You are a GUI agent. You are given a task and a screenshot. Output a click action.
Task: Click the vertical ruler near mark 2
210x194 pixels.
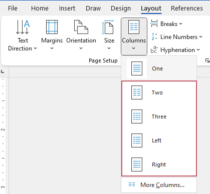3,129
